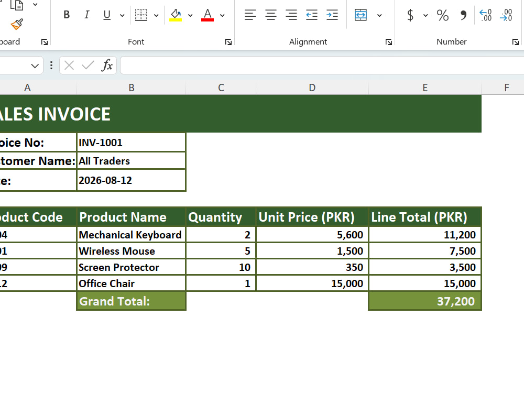Image resolution: width=524 pixels, height=393 pixels.
Task: Select the Grand Total: label cell
Action: [132, 301]
